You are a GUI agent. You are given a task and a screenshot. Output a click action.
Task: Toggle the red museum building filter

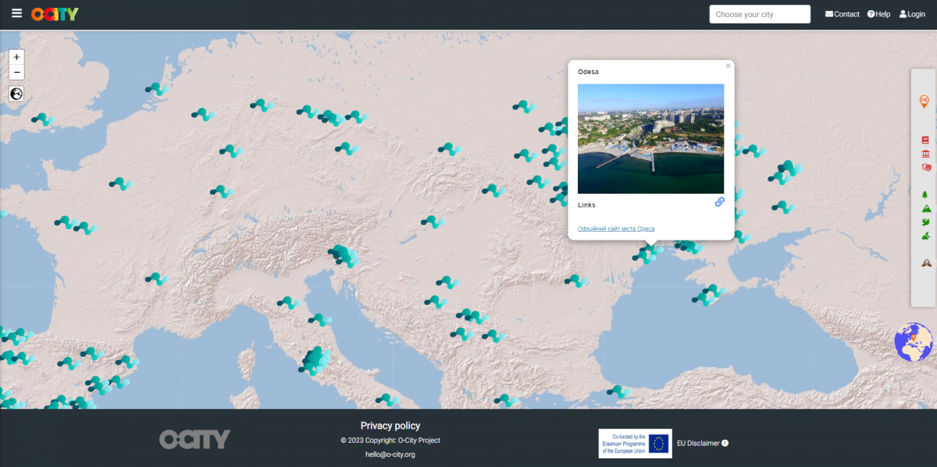[x=925, y=153]
